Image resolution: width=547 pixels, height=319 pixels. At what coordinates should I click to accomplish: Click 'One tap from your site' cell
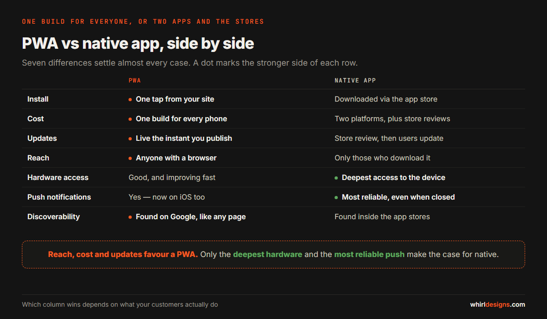coord(175,99)
